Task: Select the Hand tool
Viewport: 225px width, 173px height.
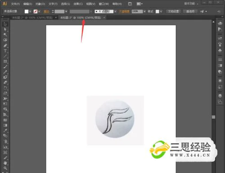Action: [x=5, y=163]
